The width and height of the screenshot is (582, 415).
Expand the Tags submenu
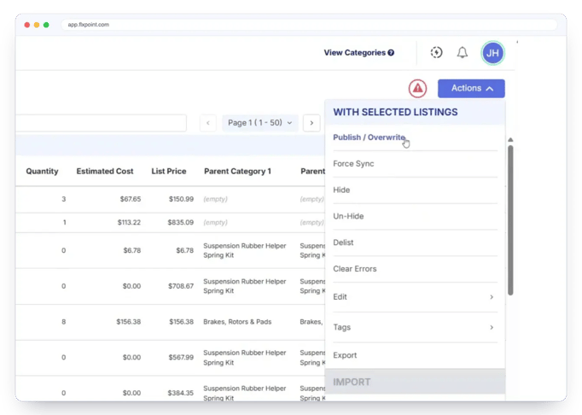click(x=415, y=327)
